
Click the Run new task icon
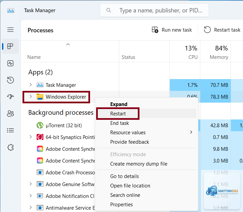click(155, 30)
